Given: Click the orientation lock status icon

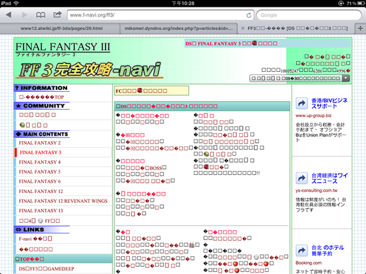Looking at the screenshot, I should [x=341, y=3].
